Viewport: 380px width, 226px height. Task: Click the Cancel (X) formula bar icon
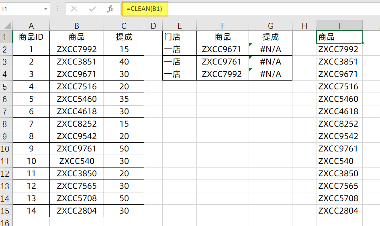pyautogui.click(x=74, y=9)
